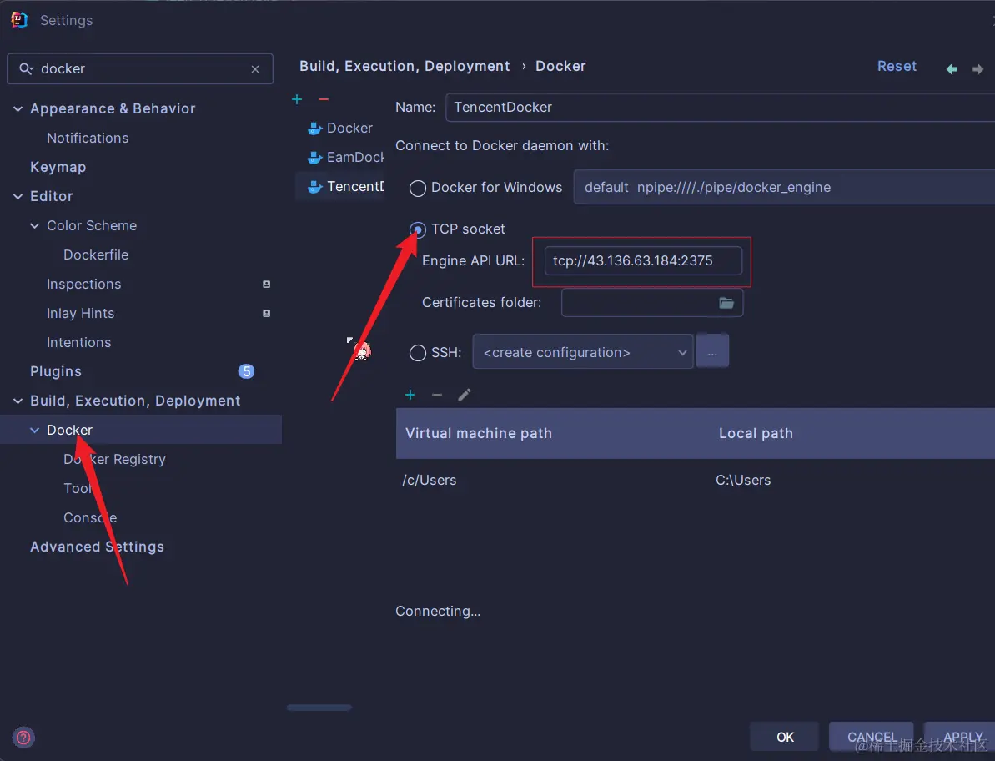
Task: Choose the SSH connection option
Action: (418, 353)
